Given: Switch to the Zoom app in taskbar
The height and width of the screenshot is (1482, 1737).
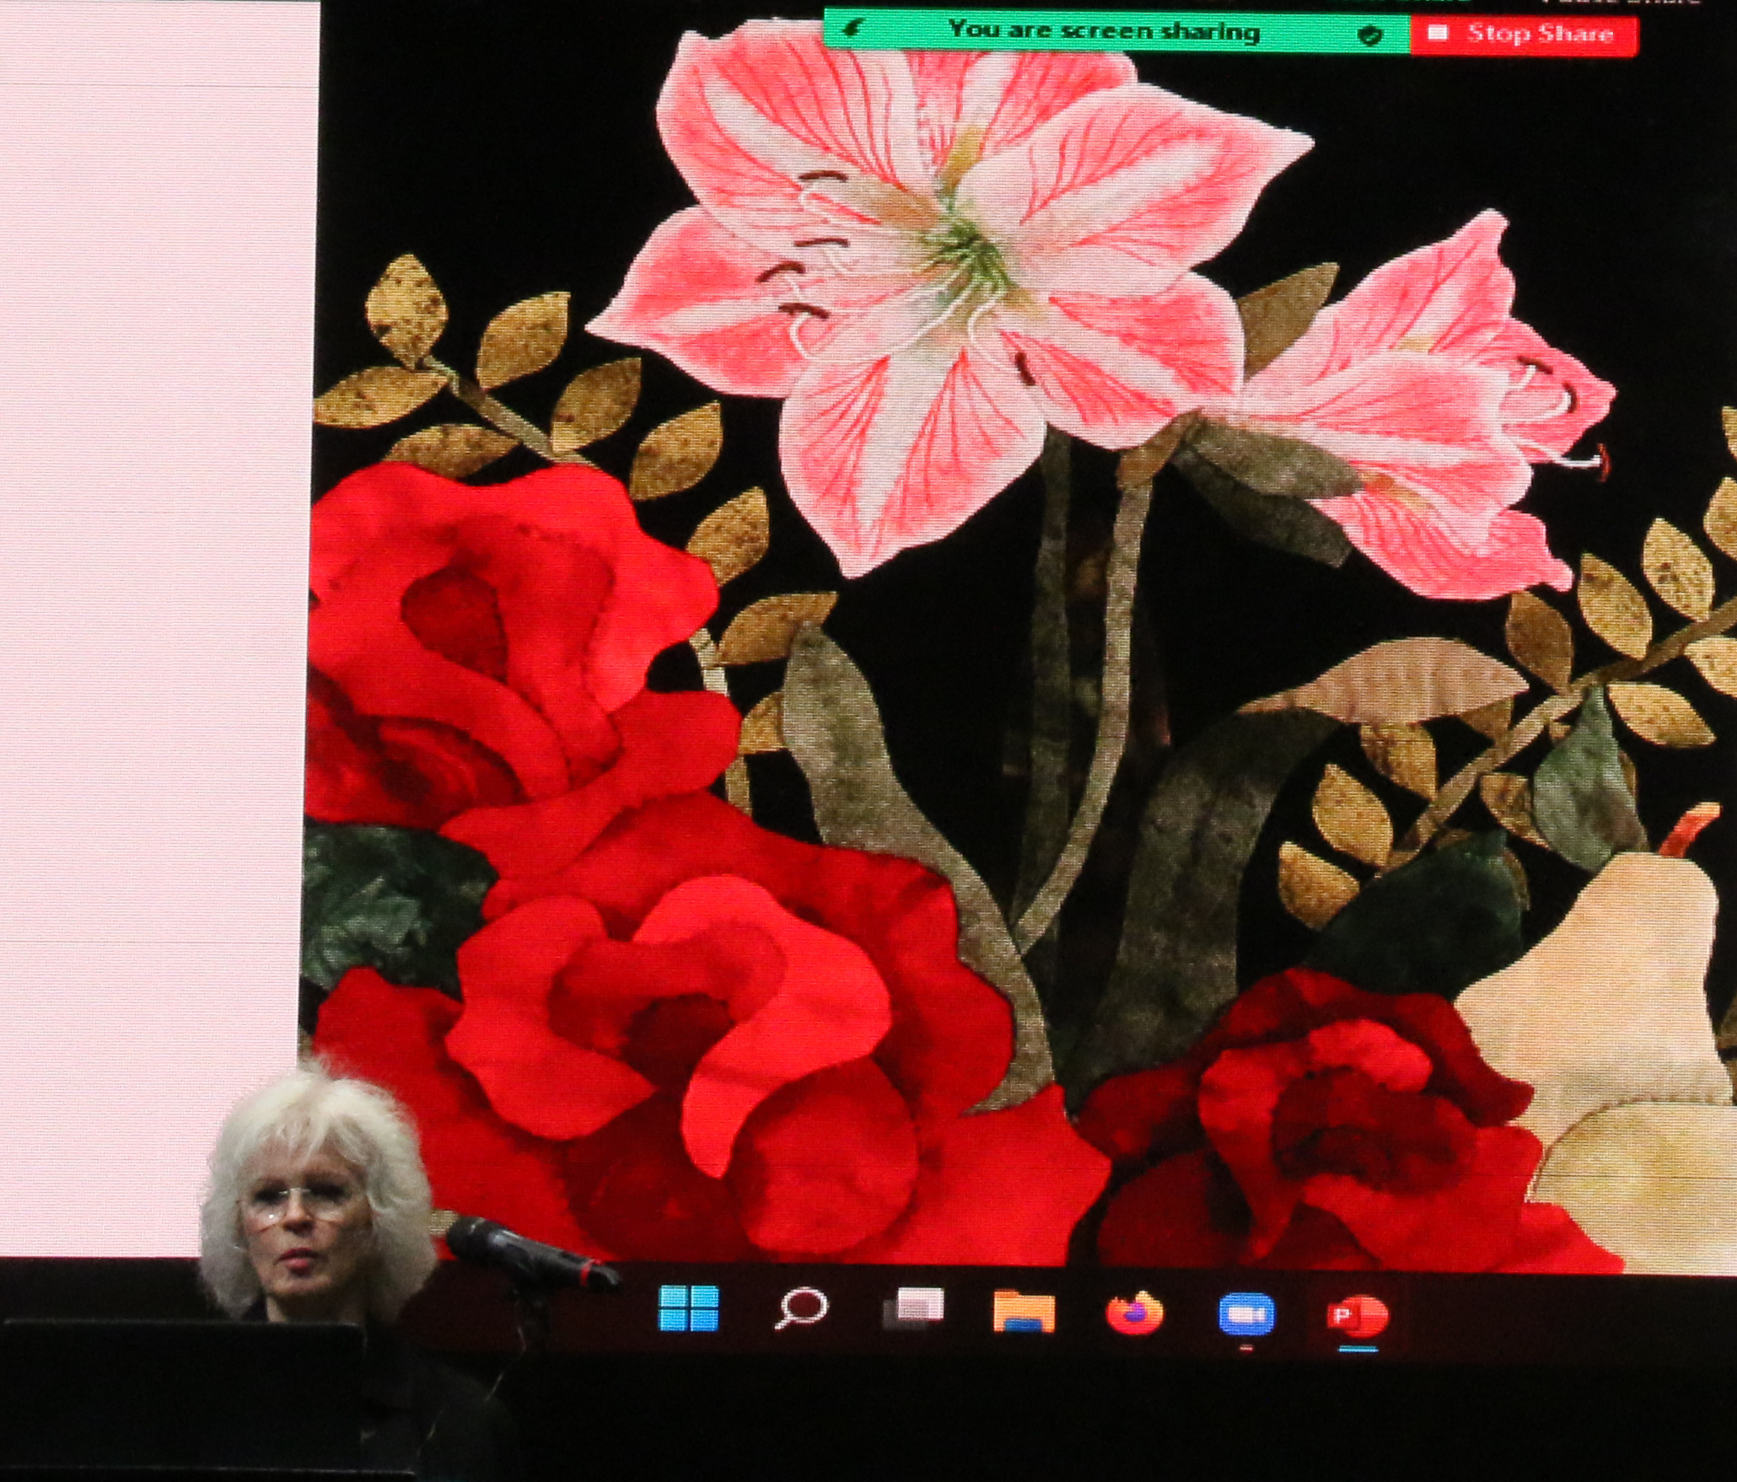Looking at the screenshot, I should pos(1246,1315).
